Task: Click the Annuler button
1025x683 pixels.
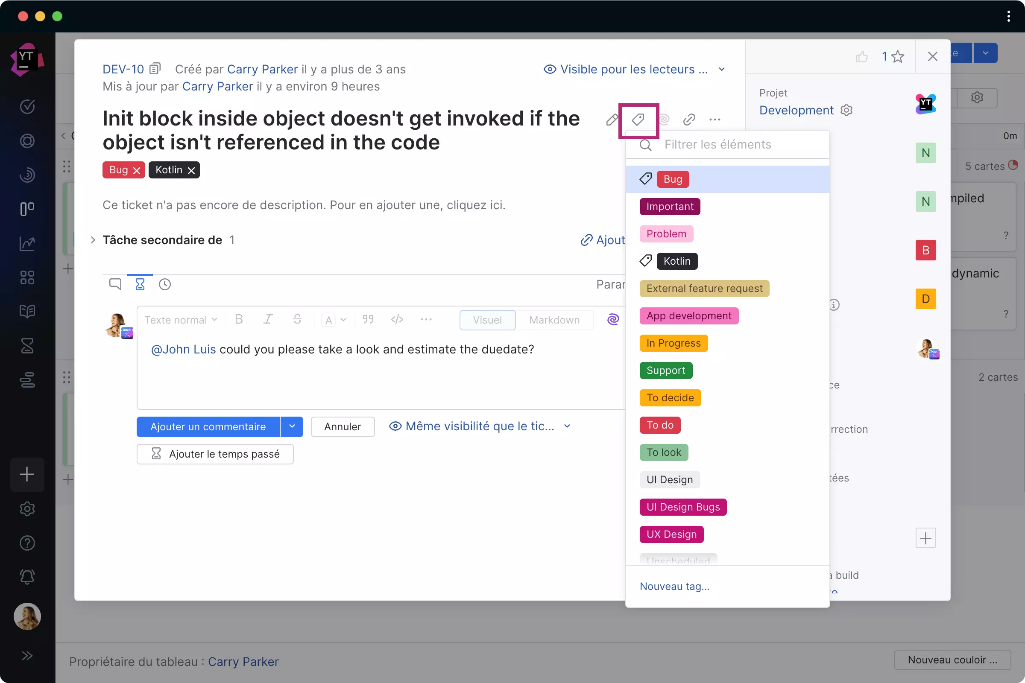Action: coord(342,426)
